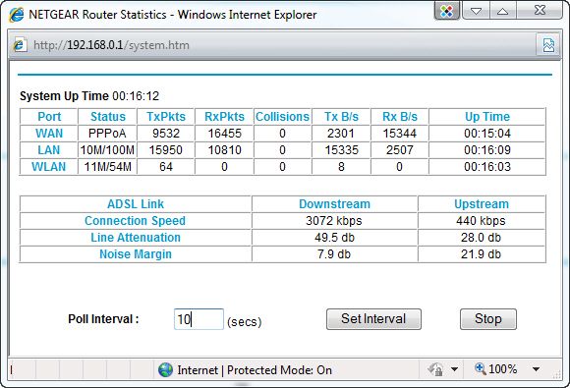Image resolution: width=570 pixels, height=388 pixels.
Task: Click the Tx B/s column header
Action: click(341, 117)
